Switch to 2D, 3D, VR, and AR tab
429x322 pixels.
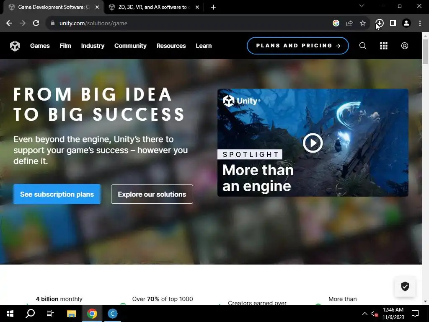154,7
